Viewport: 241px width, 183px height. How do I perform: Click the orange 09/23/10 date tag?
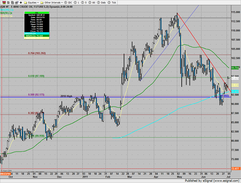point(5,174)
